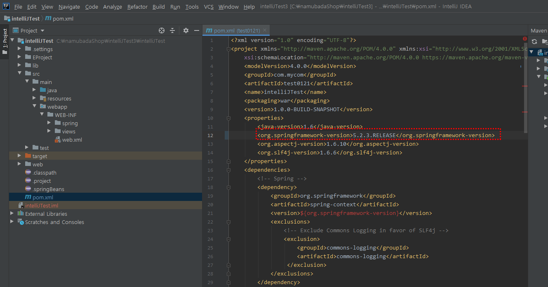Open the Navigate menu
The width and height of the screenshot is (548, 287).
69,7
